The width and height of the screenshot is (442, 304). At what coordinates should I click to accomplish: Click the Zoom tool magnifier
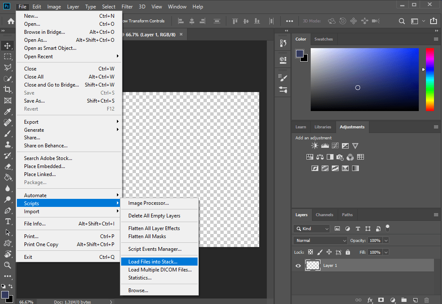[8, 265]
